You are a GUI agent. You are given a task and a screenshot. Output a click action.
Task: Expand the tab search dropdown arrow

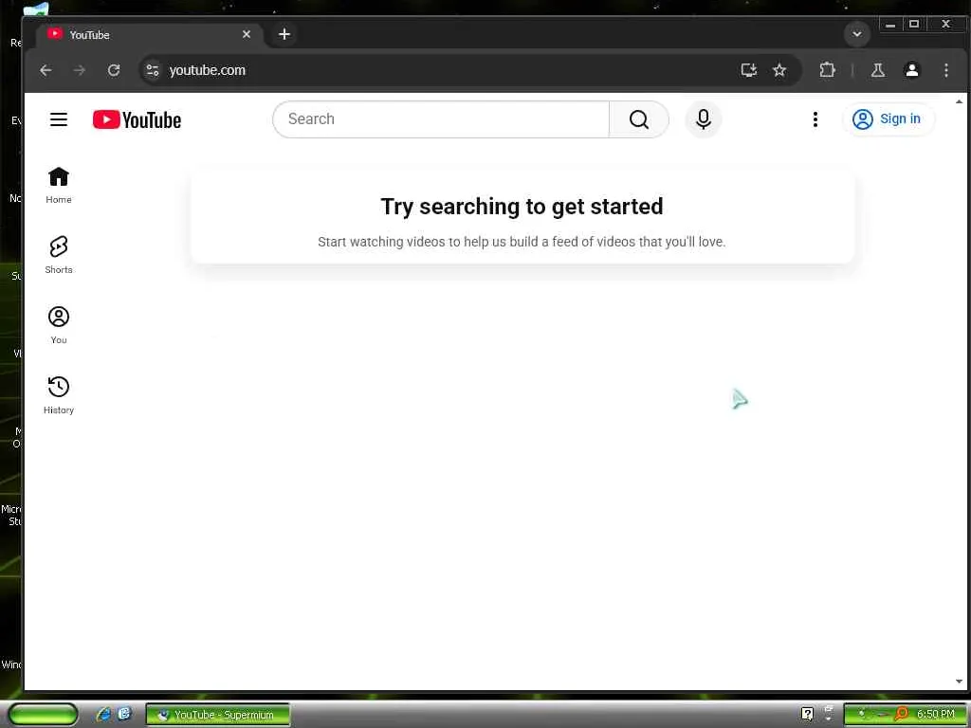[857, 35]
